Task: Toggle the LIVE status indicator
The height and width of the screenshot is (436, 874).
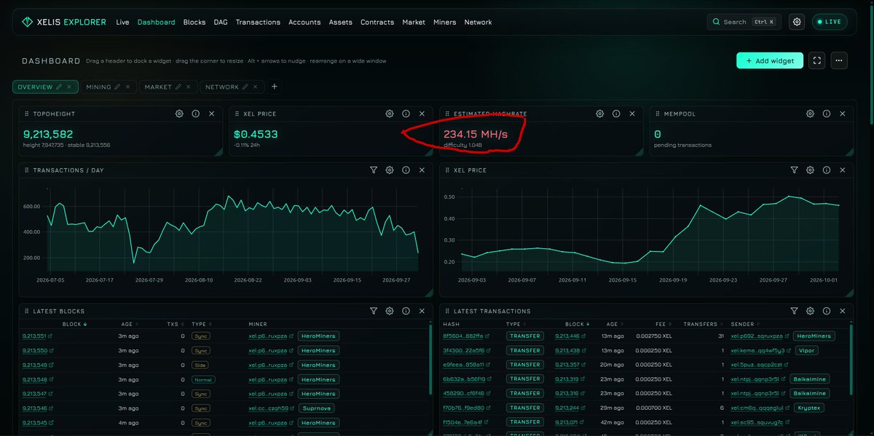Action: pyautogui.click(x=830, y=22)
